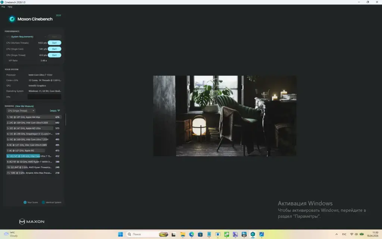
Task: Open the System Requirements link
Action: pyautogui.click(x=22, y=37)
